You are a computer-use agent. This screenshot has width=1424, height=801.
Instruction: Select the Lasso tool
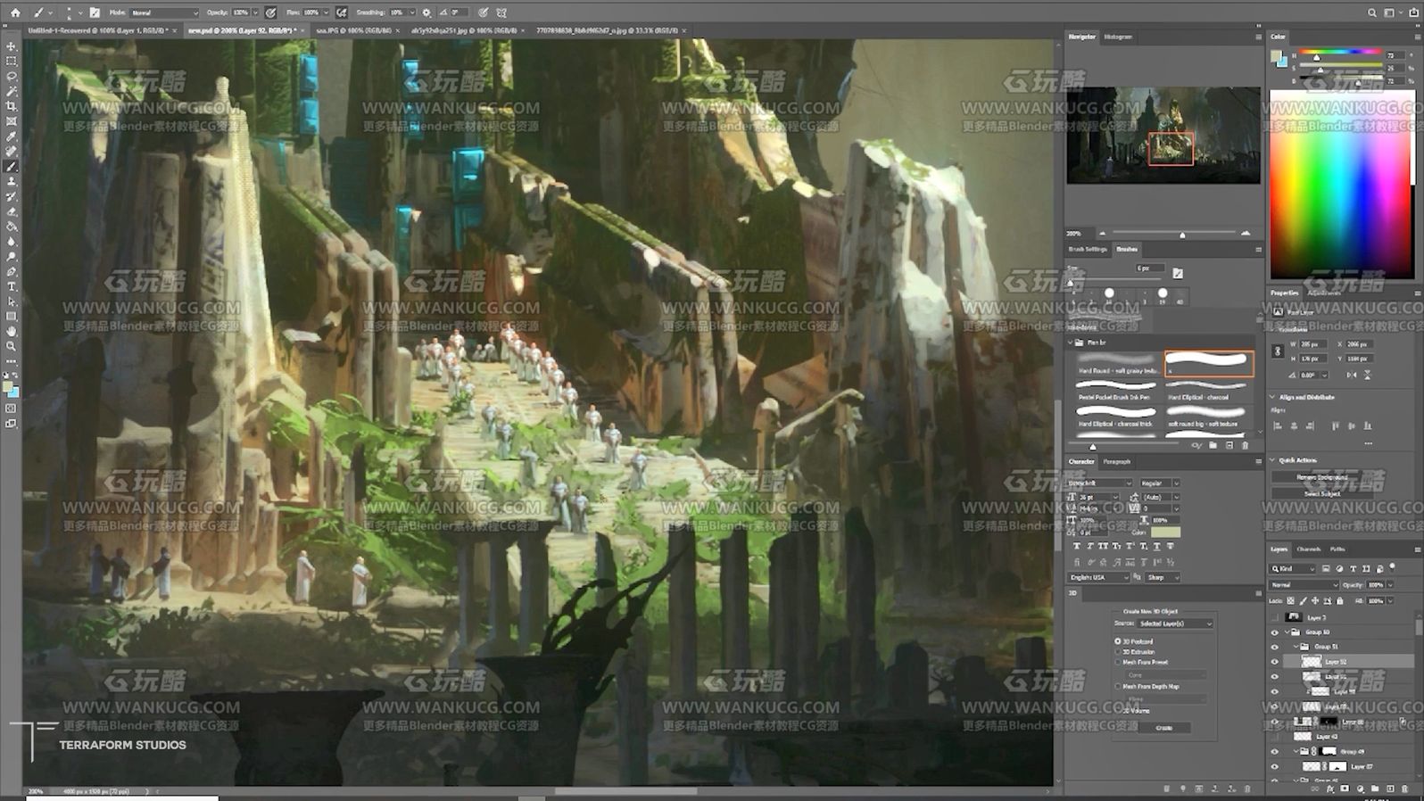[12, 77]
